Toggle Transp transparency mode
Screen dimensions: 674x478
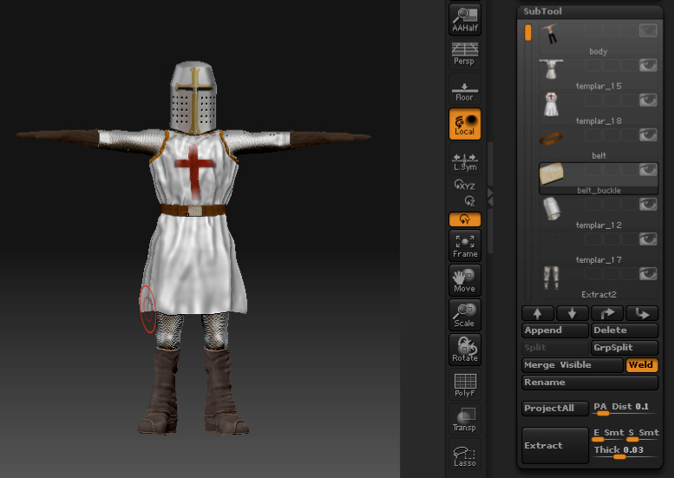465,420
